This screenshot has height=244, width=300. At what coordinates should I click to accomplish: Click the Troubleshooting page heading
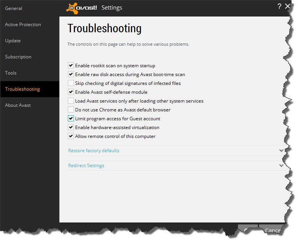tap(105, 28)
